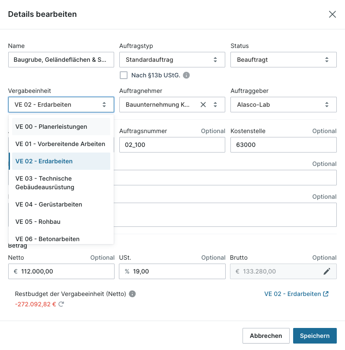Select VE 01 - Vorbereitende Arbeiten
Image resolution: width=345 pixels, height=350 pixels.
[61, 144]
